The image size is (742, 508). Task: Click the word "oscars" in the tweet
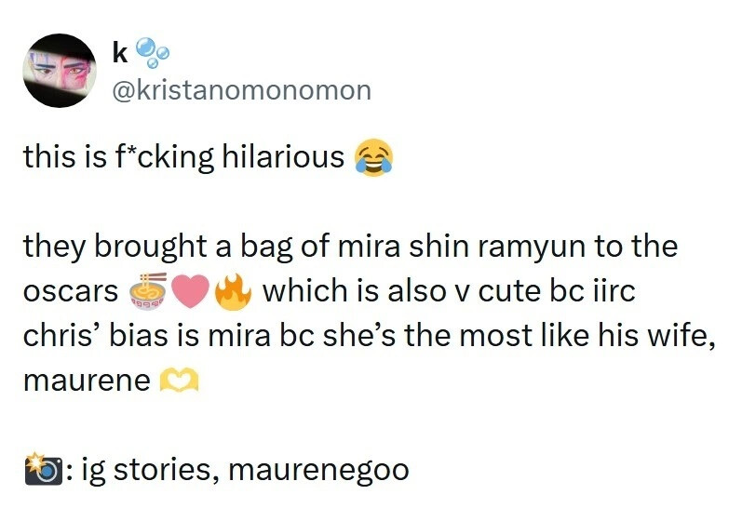[x=70, y=291]
